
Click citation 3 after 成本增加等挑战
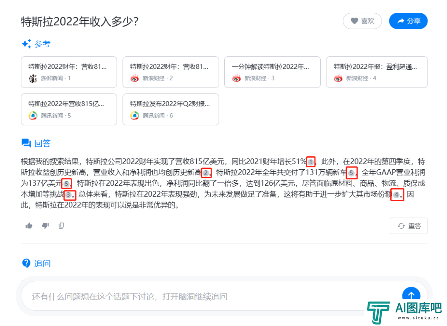[69, 195]
